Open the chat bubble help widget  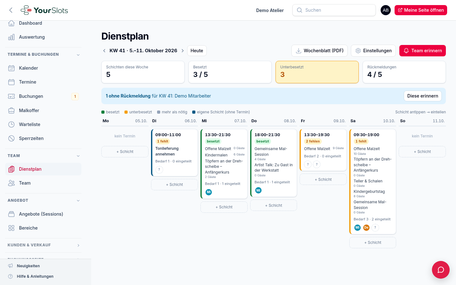point(441,270)
